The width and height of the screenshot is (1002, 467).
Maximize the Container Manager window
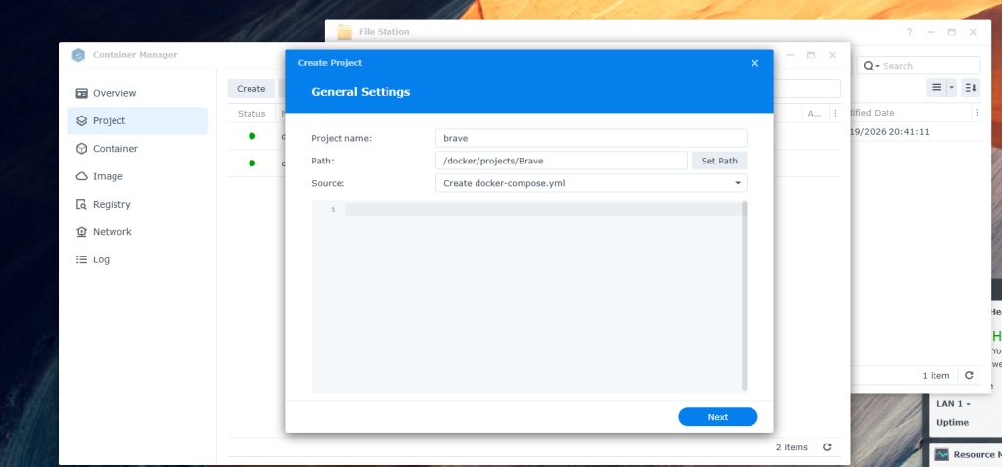click(811, 55)
